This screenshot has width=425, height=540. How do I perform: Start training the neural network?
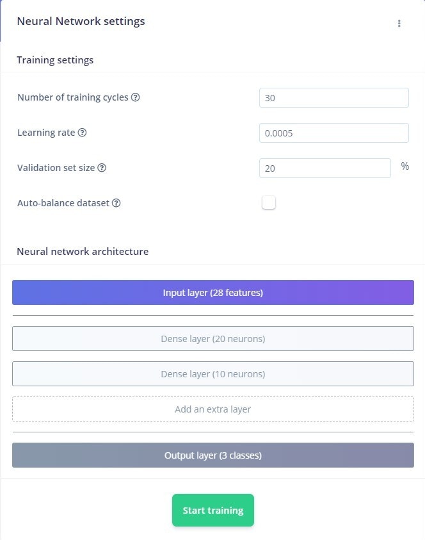point(213,510)
